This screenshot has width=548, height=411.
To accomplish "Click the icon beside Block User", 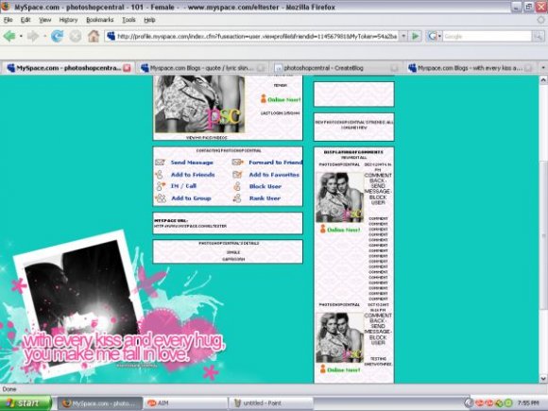I will tap(237, 186).
